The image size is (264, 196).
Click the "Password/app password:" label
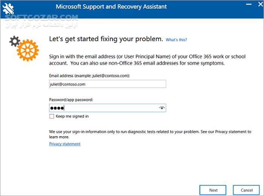[x=71, y=100]
